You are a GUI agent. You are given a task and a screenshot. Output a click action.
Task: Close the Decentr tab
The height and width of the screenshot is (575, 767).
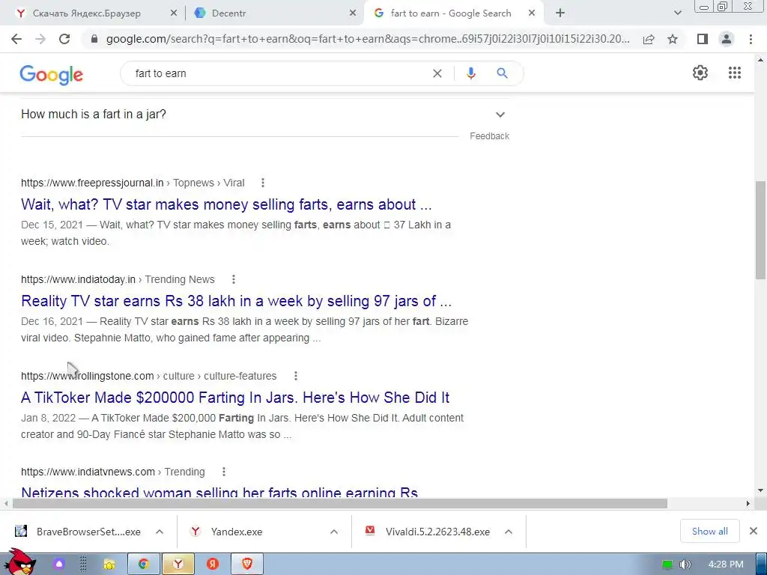click(353, 13)
